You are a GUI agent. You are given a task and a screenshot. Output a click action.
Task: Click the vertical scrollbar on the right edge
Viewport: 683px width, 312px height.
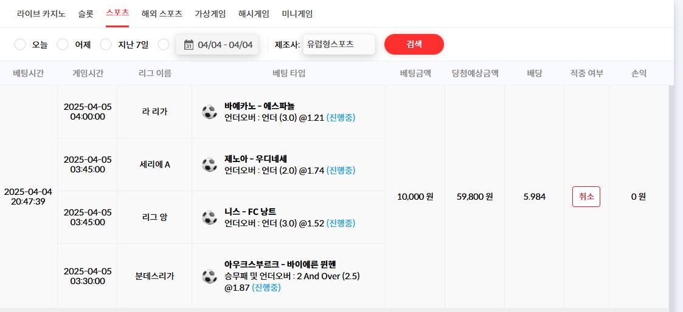672,194
